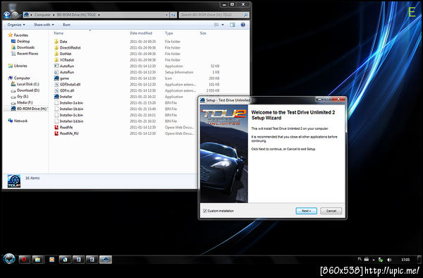Select Installer-1c.bin file
This screenshot has height=278, width=423.
click(71, 115)
